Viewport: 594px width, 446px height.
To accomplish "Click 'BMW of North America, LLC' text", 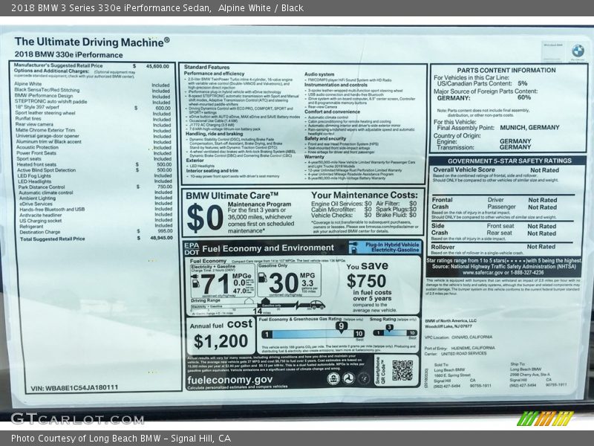I will [451, 321].
